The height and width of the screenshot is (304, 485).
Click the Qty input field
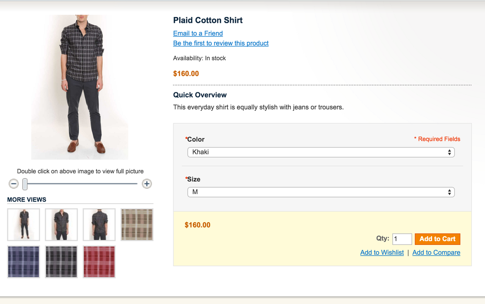(x=402, y=239)
